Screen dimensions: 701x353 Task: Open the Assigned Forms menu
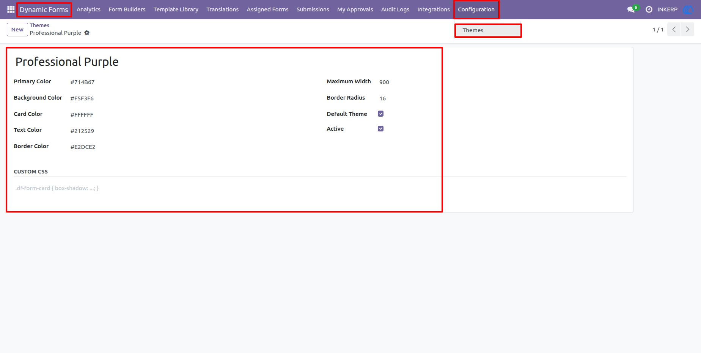[267, 9]
